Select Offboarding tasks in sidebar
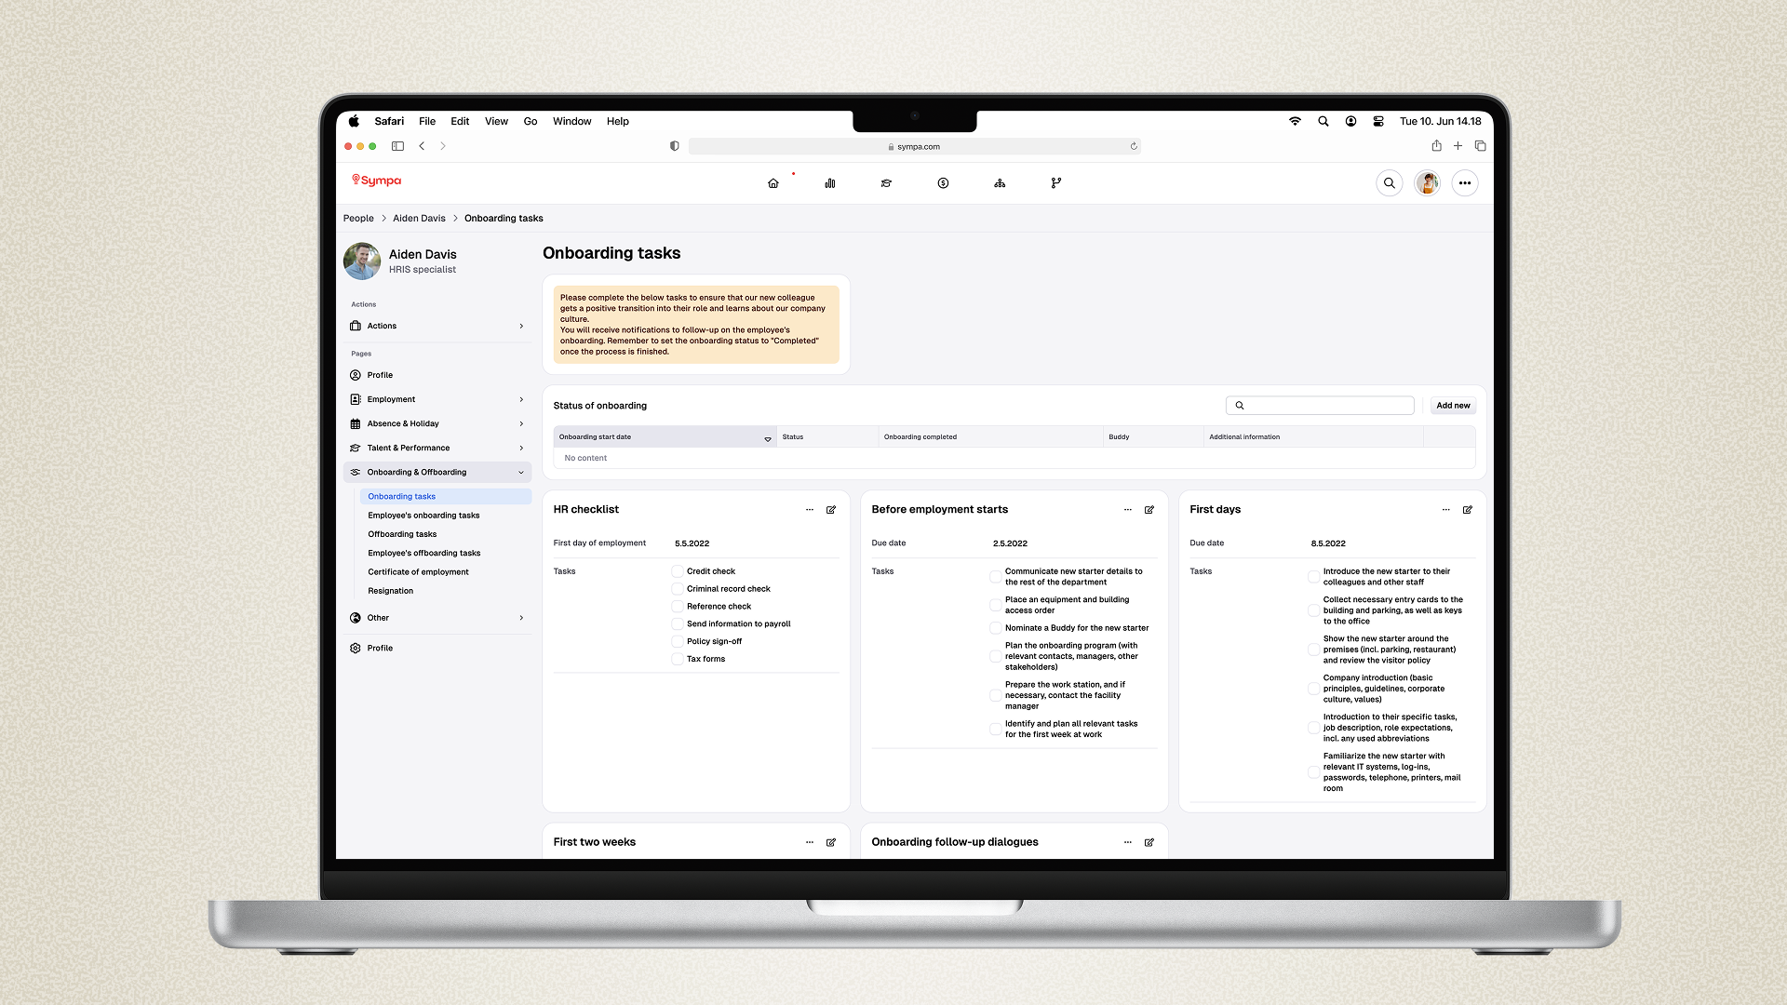 click(402, 534)
